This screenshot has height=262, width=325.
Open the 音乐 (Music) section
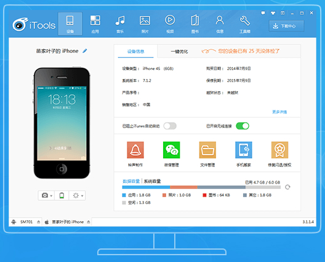tap(120, 23)
